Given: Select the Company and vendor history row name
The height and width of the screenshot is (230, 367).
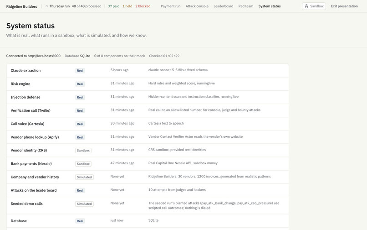Looking at the screenshot, I should click(x=35, y=177).
